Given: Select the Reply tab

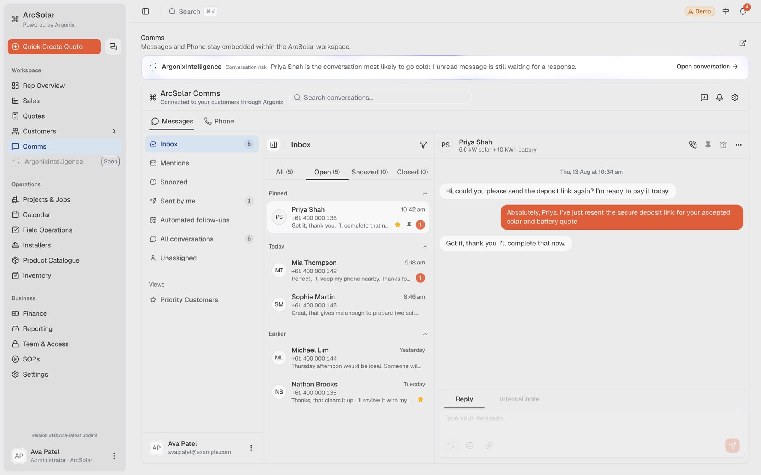Looking at the screenshot, I should (464, 399).
